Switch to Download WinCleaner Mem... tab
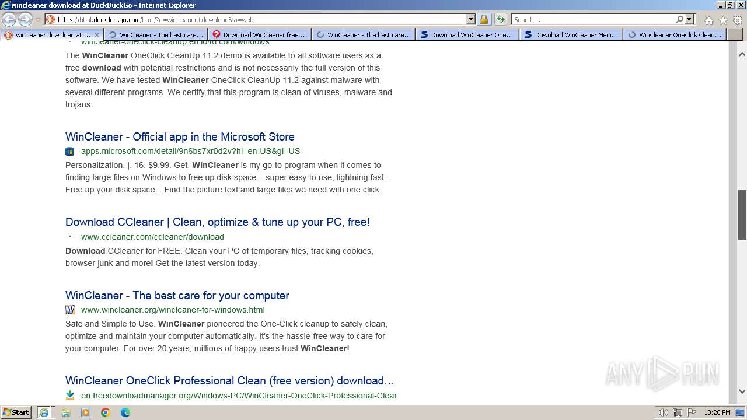 (572, 35)
